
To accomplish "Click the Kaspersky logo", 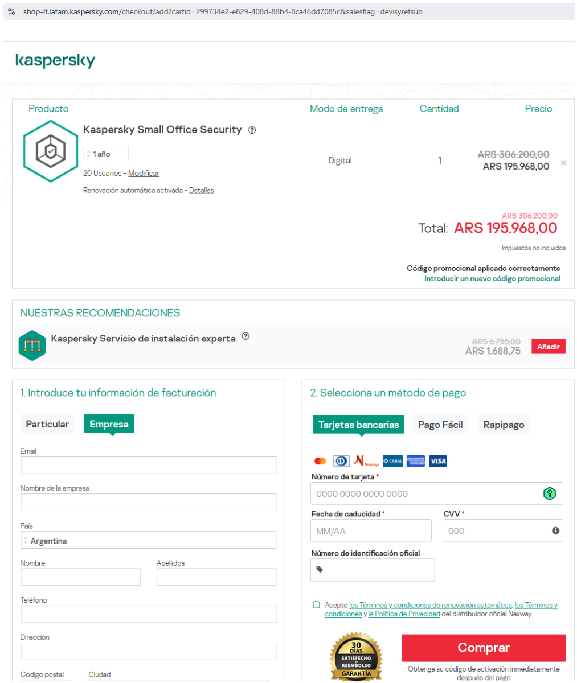I will coord(55,60).
